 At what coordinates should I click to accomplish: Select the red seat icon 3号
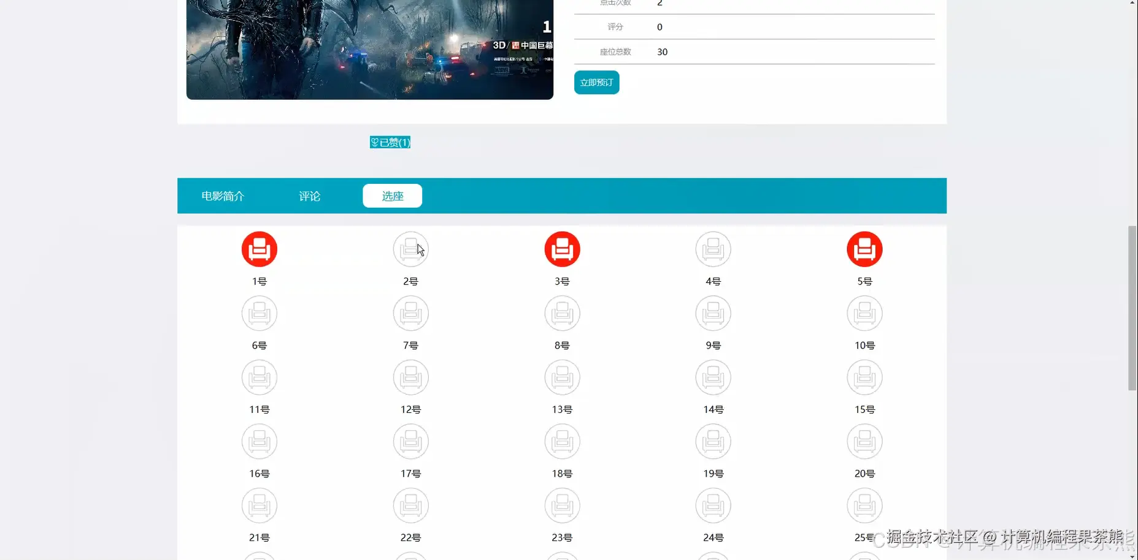point(562,249)
